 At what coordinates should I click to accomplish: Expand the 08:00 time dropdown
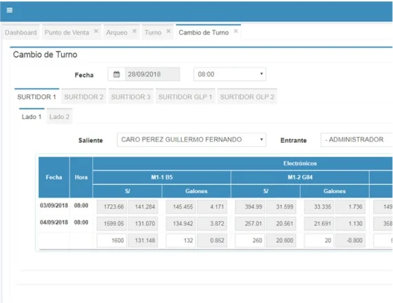pyautogui.click(x=230, y=74)
